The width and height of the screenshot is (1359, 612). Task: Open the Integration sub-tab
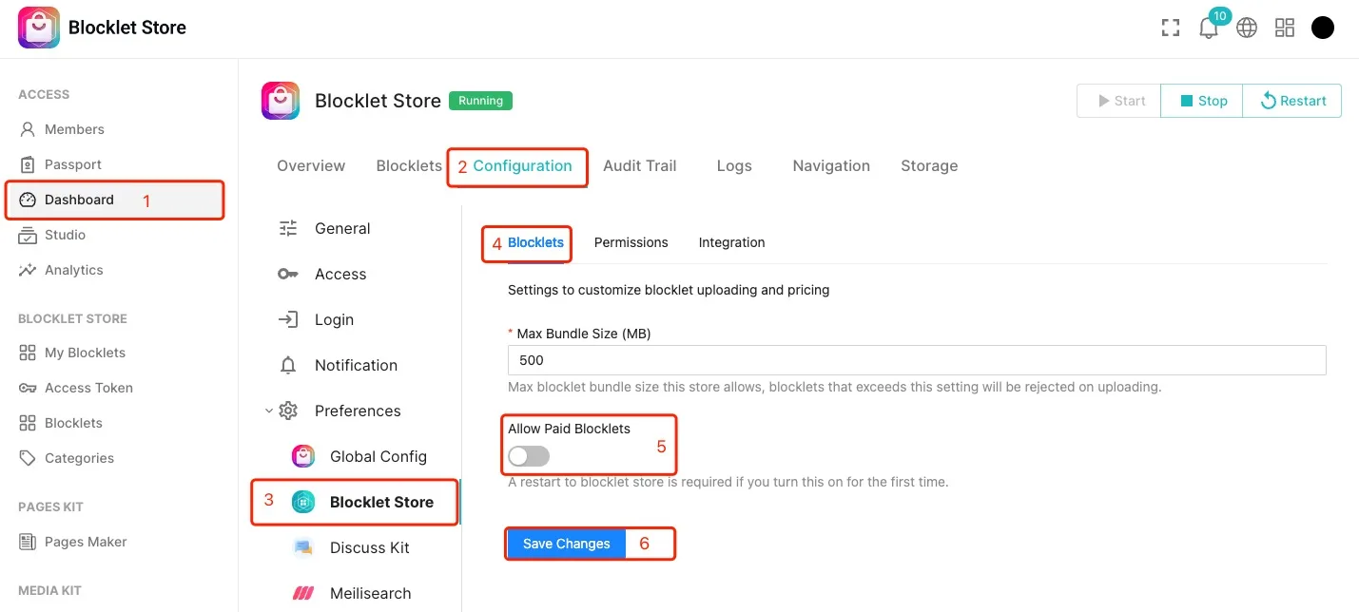[x=731, y=242]
